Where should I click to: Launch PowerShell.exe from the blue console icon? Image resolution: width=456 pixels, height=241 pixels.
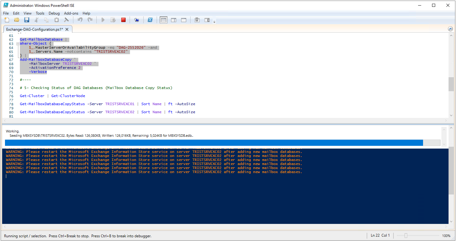click(150, 20)
